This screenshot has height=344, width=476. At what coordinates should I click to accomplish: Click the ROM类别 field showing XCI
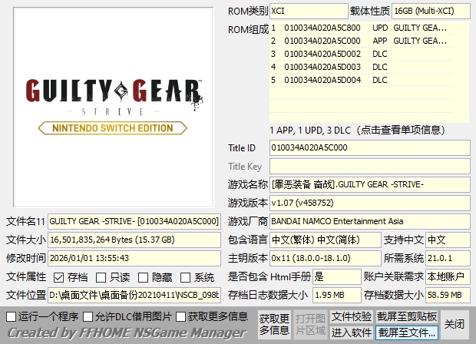tap(309, 11)
